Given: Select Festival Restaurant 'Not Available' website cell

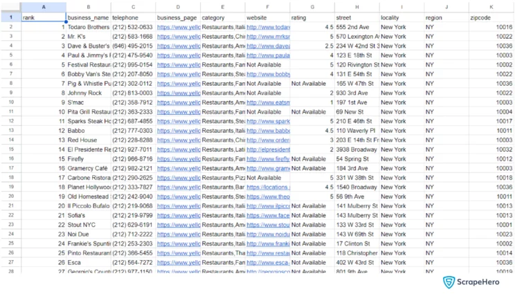Looking at the screenshot, I should [x=267, y=65].
